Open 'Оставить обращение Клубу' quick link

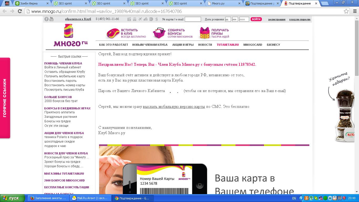click(x=65, y=72)
